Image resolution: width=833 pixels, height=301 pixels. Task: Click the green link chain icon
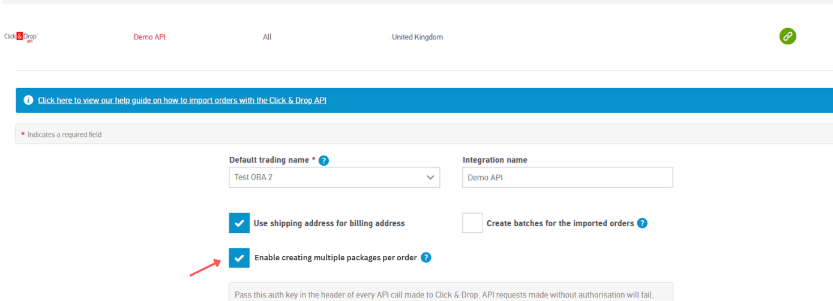(x=787, y=37)
